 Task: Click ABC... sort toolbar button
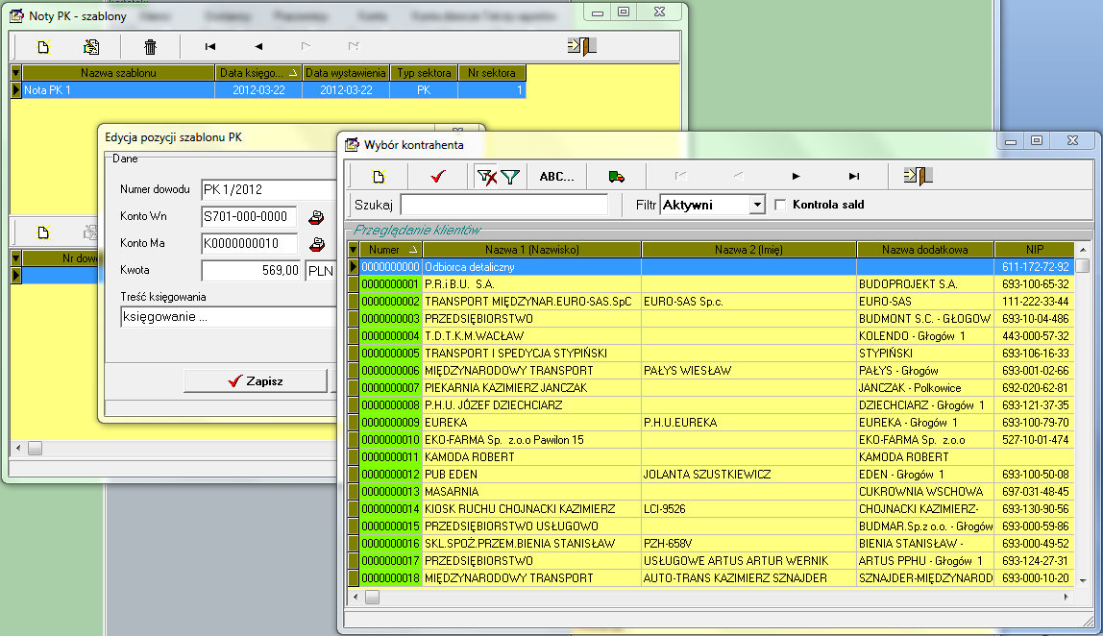click(x=556, y=177)
